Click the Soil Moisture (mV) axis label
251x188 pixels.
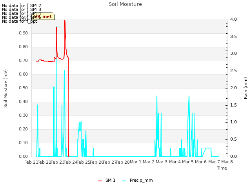(5, 89)
